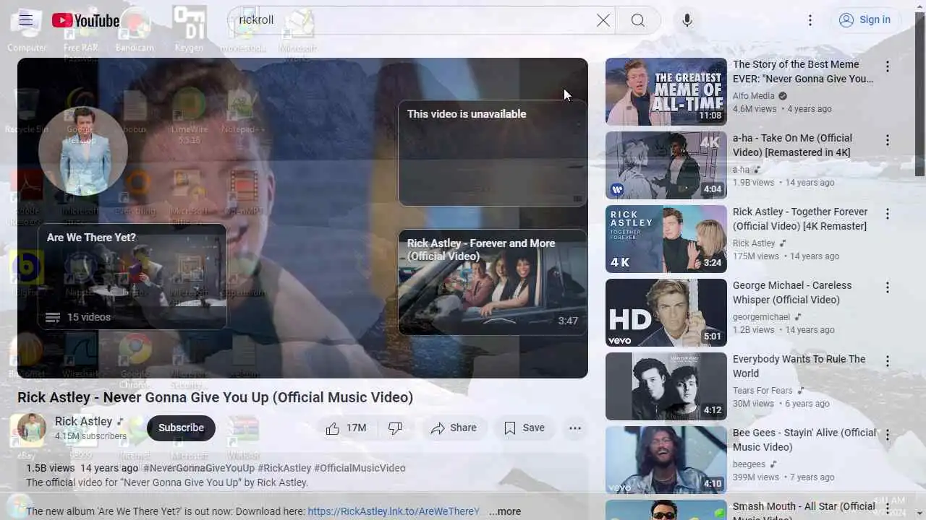Open the Are We There Yet? playlist card
The height and width of the screenshot is (520, 926).
[132, 277]
